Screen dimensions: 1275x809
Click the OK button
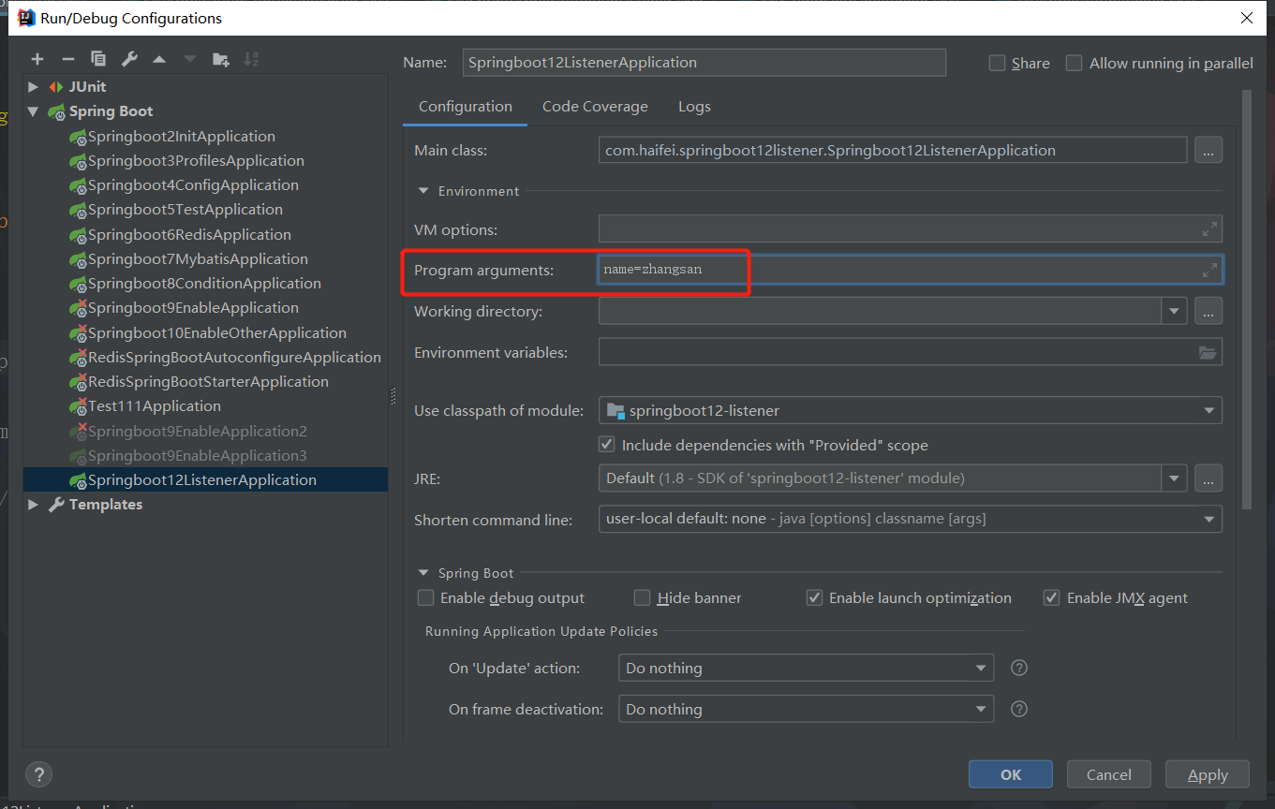pos(1011,774)
